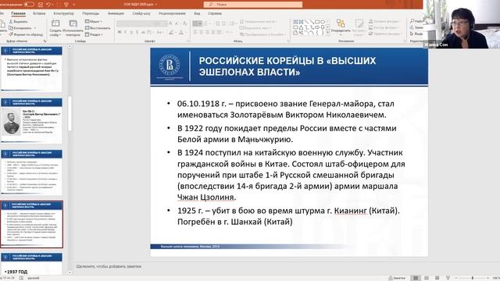Click Convert to SmartArt button
The height and width of the screenshot is (281, 500).
pos(262,34)
